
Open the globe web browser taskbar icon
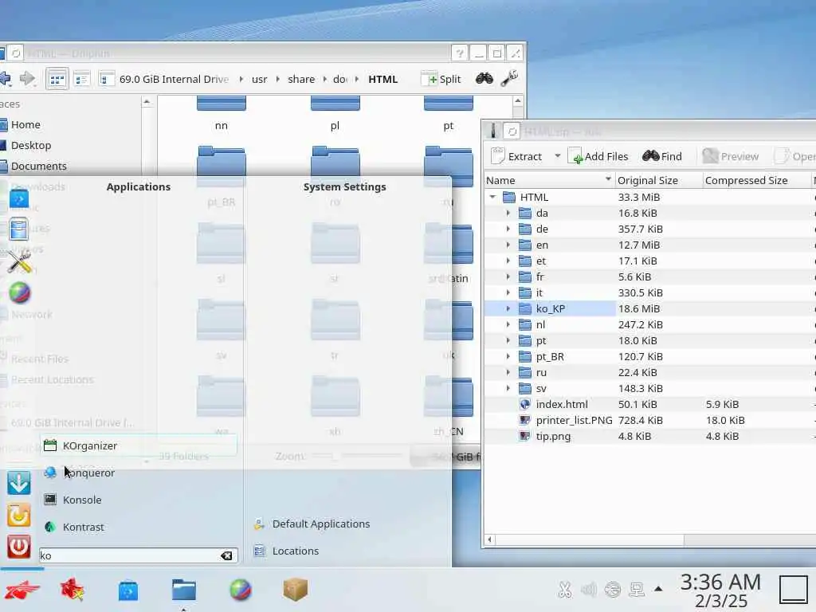tap(240, 590)
